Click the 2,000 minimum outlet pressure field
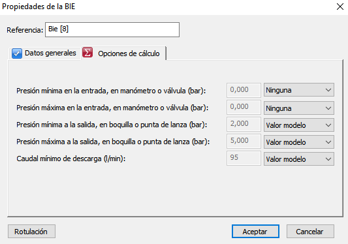This screenshot has width=348, height=244. pos(244,124)
